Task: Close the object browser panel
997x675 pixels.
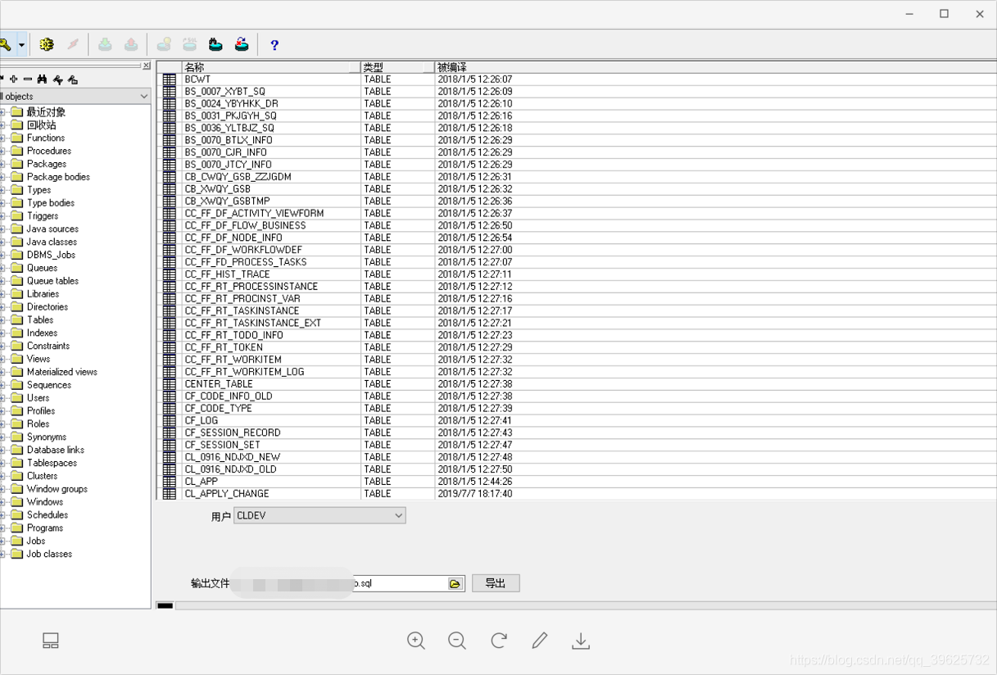Action: pos(147,66)
